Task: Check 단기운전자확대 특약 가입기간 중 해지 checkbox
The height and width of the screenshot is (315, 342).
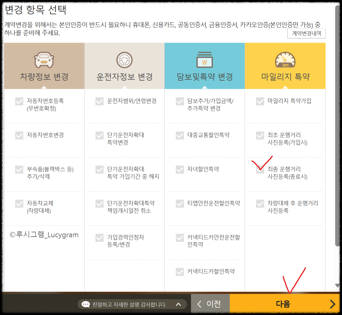Action: coord(100,169)
